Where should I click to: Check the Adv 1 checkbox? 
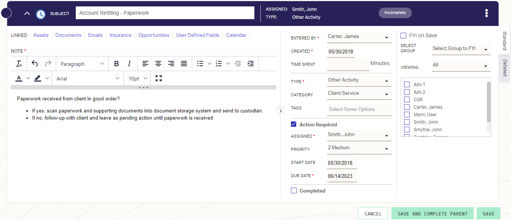tap(407, 85)
